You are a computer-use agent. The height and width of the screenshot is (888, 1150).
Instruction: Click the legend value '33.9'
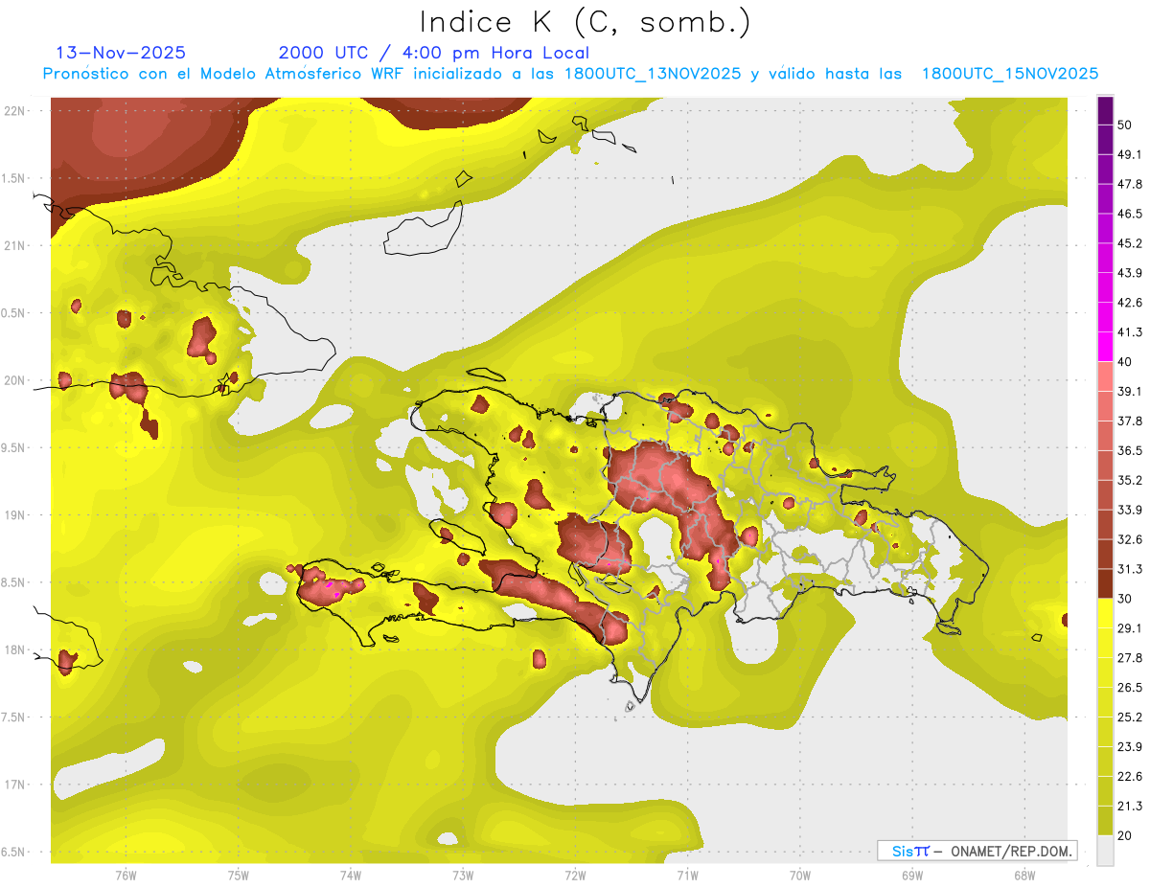[1130, 510]
